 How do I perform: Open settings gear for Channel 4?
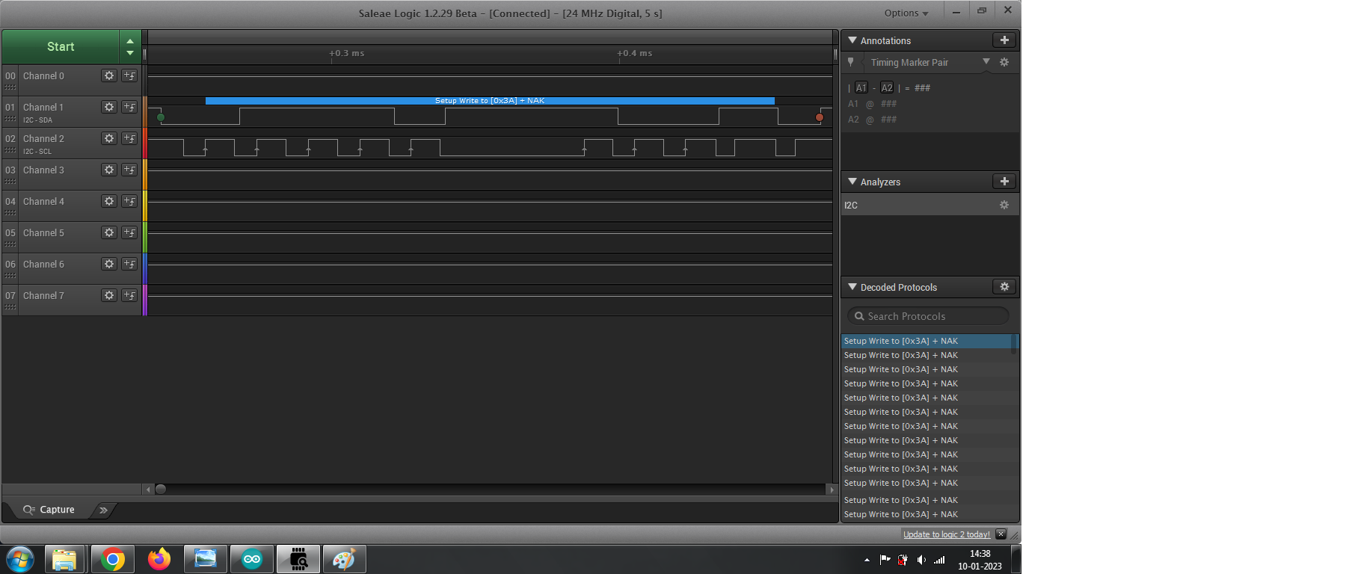point(109,201)
